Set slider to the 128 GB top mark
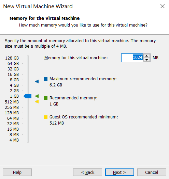169x179 pixels. pyautogui.click(x=28, y=58)
